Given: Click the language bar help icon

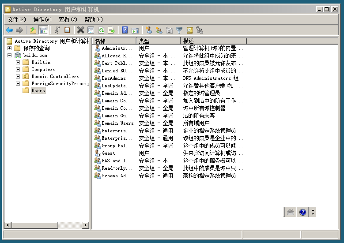Looking at the screenshot, I should pyautogui.click(x=302, y=212).
